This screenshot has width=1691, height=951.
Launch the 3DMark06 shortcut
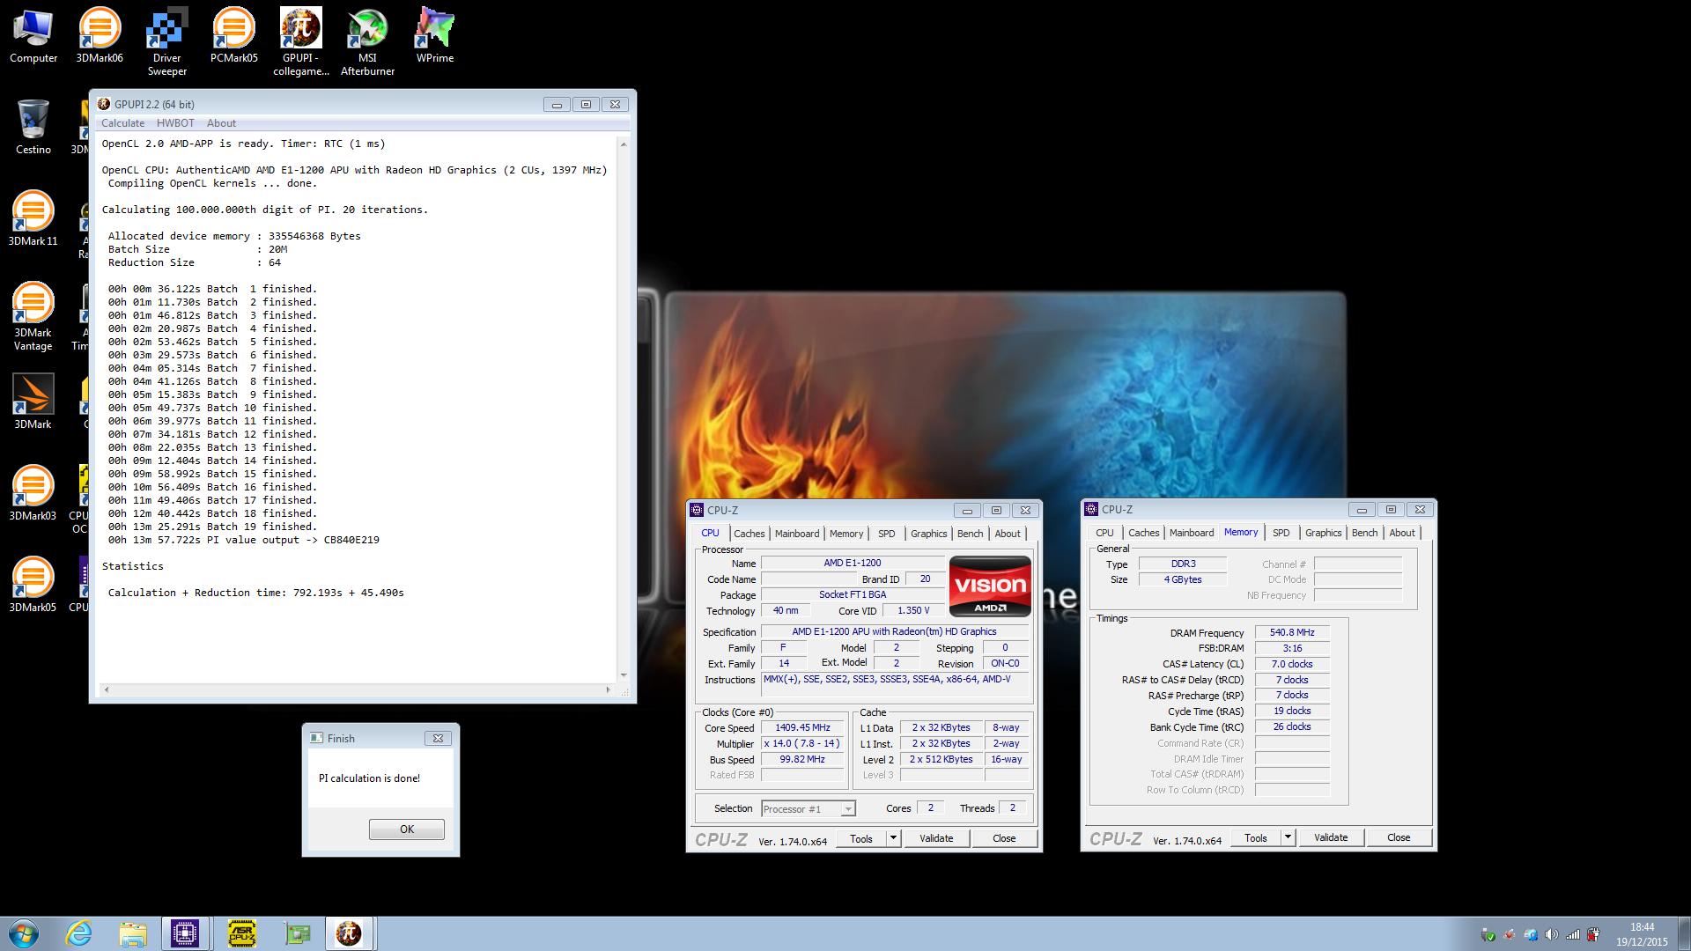[100, 37]
